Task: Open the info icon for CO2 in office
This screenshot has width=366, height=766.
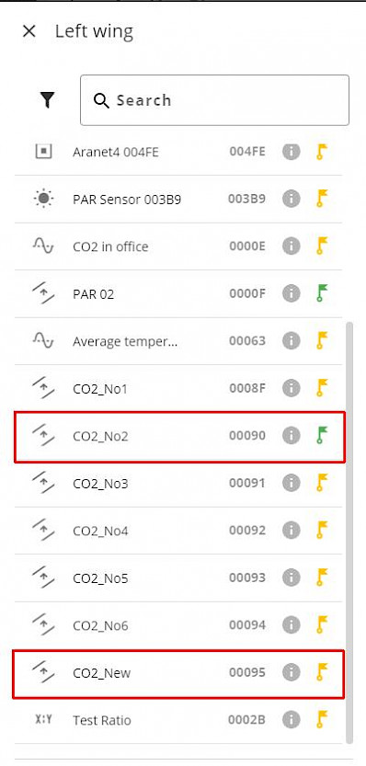Action: coord(292,246)
